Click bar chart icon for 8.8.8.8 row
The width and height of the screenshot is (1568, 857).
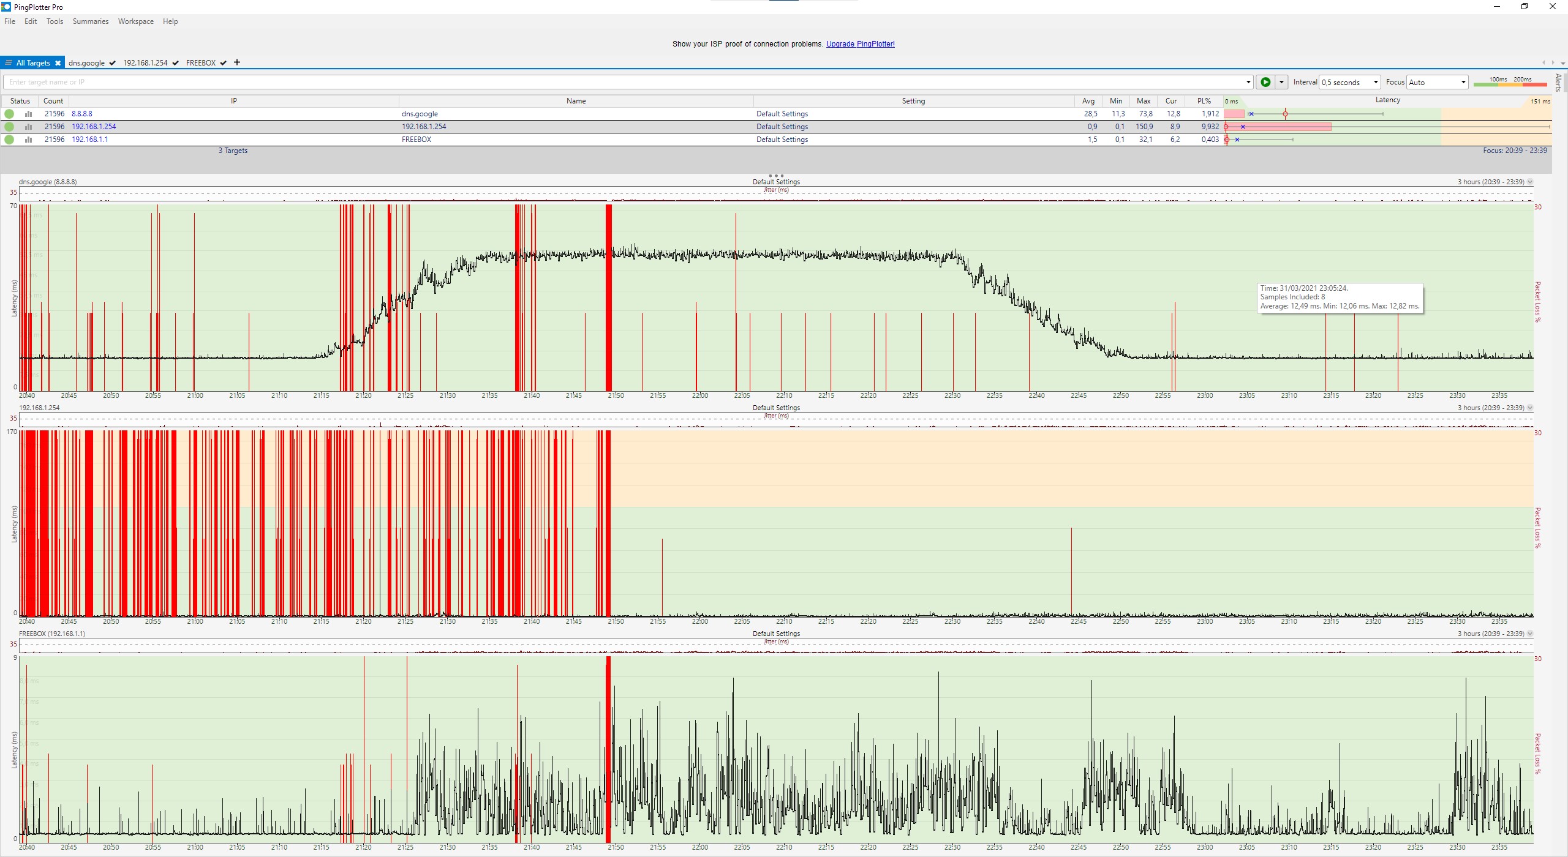(28, 114)
